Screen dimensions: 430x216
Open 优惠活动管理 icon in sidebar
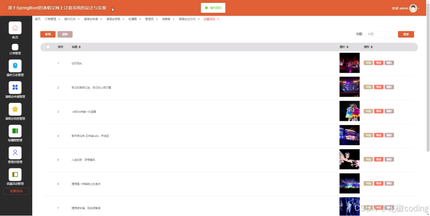pos(15,174)
